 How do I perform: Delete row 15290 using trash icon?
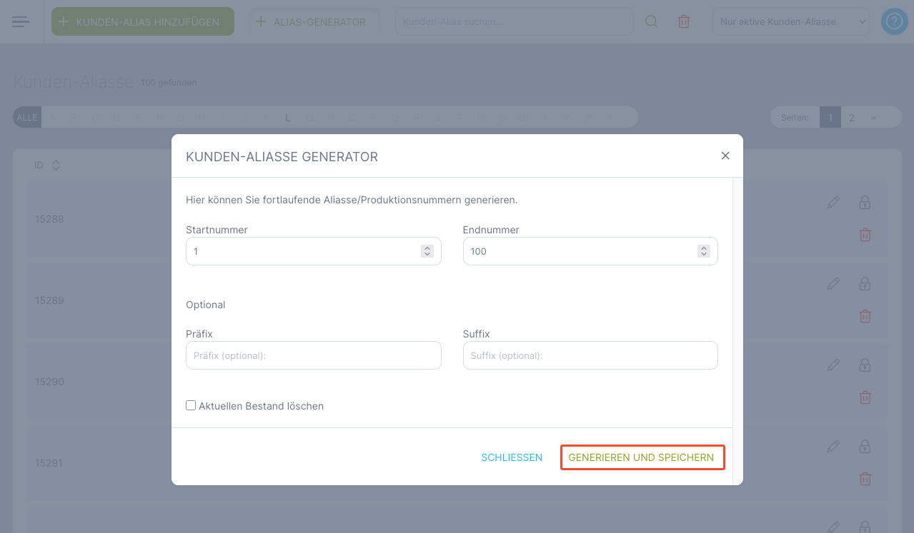865,397
